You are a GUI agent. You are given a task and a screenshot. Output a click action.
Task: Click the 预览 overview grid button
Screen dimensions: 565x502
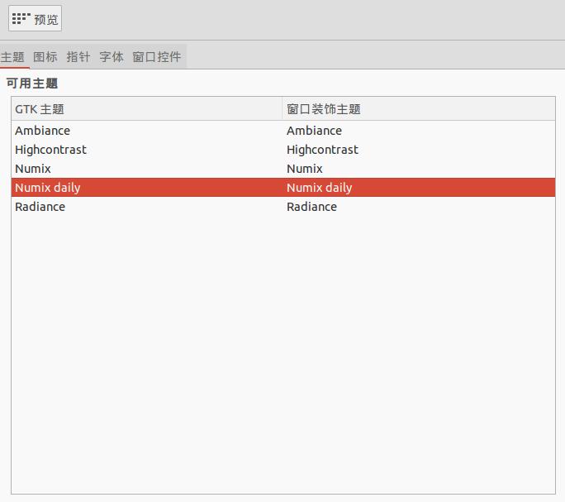coord(35,18)
